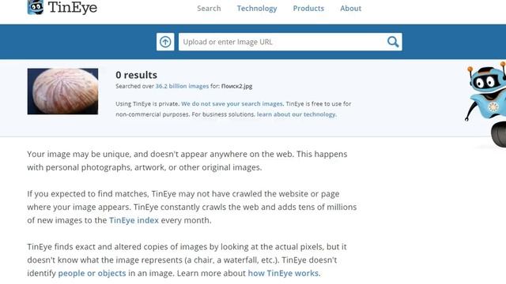Open 'We do not save your search images' link

tap(232, 104)
